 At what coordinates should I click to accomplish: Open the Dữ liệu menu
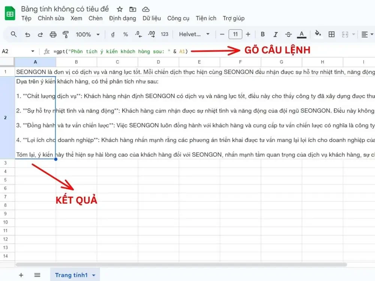click(151, 18)
